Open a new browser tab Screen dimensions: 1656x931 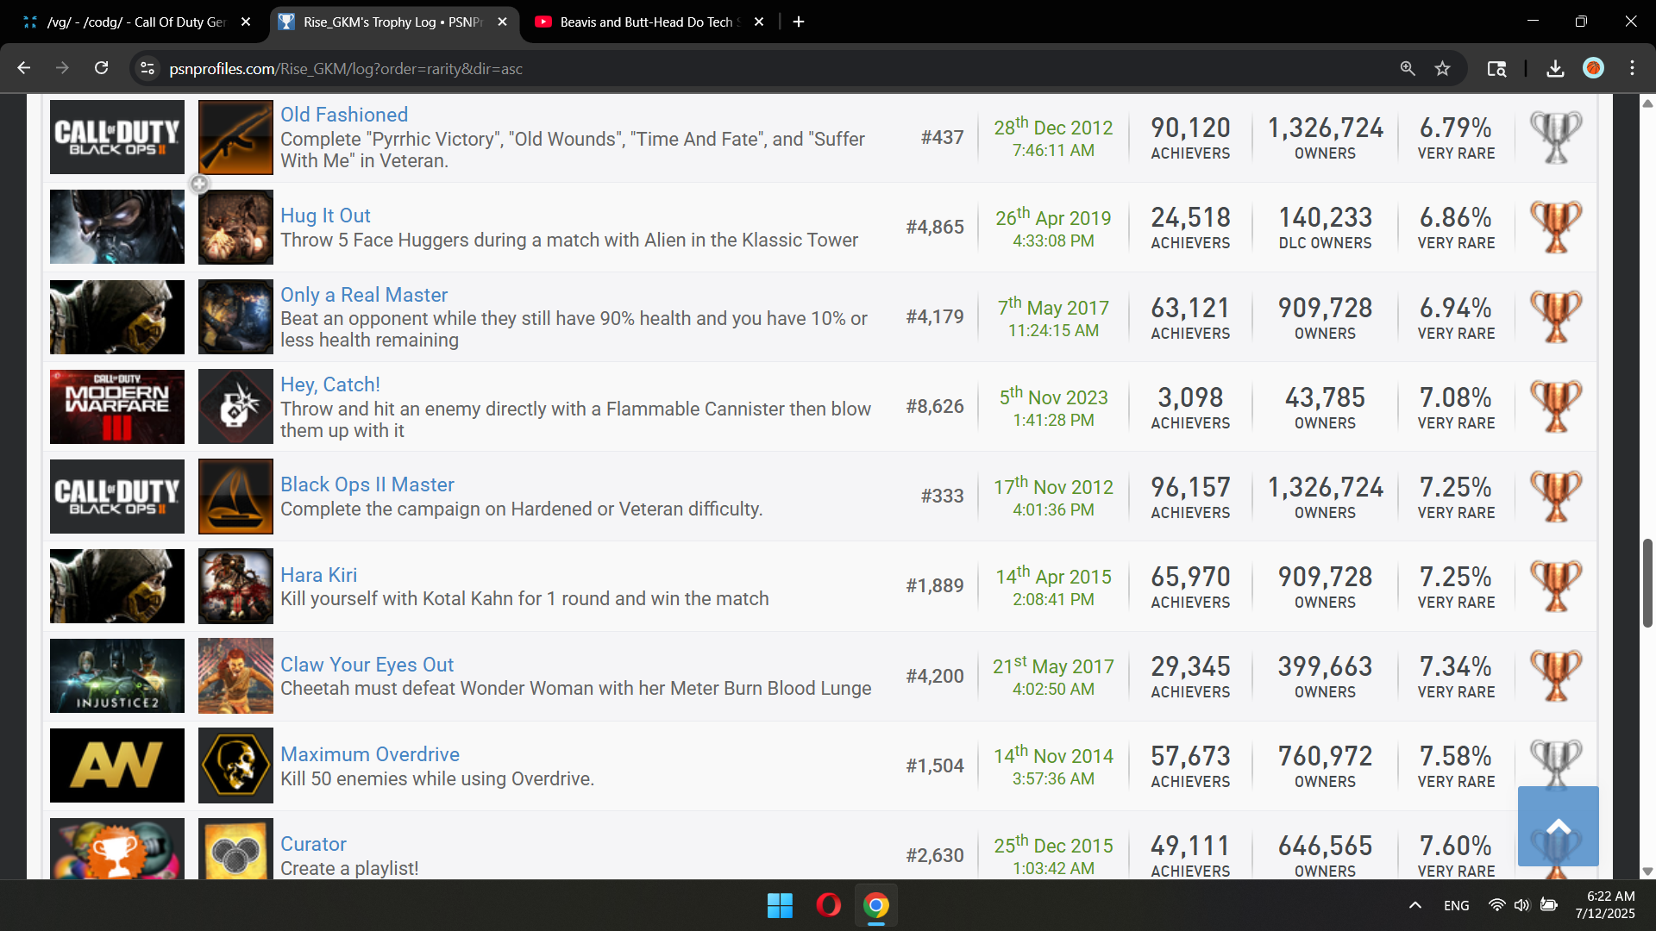(799, 22)
